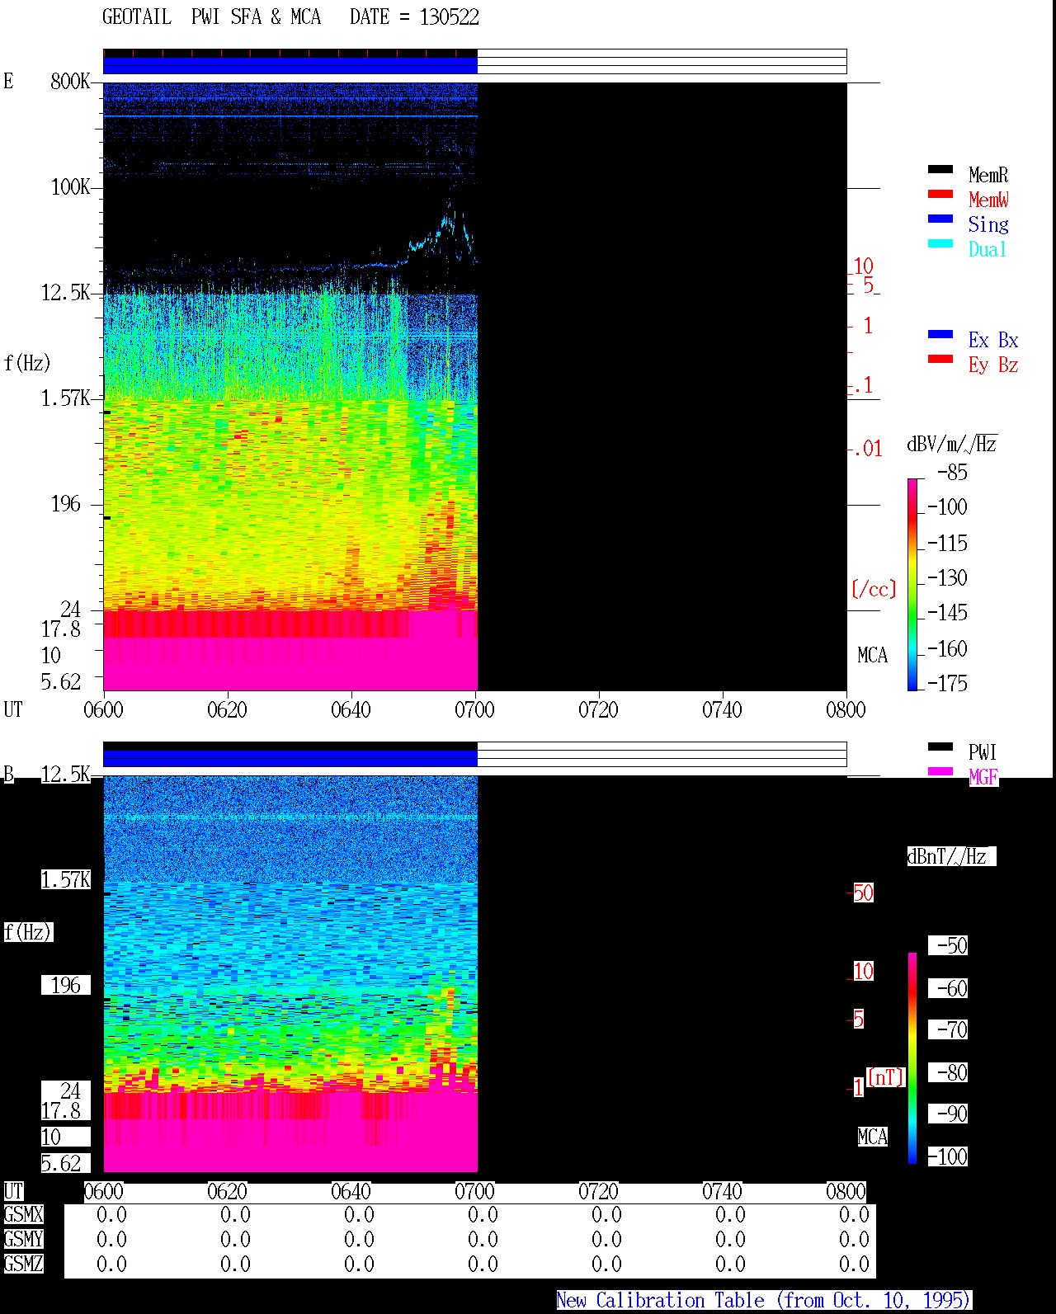Click the red Ey Bz legend swatch

tap(940, 359)
